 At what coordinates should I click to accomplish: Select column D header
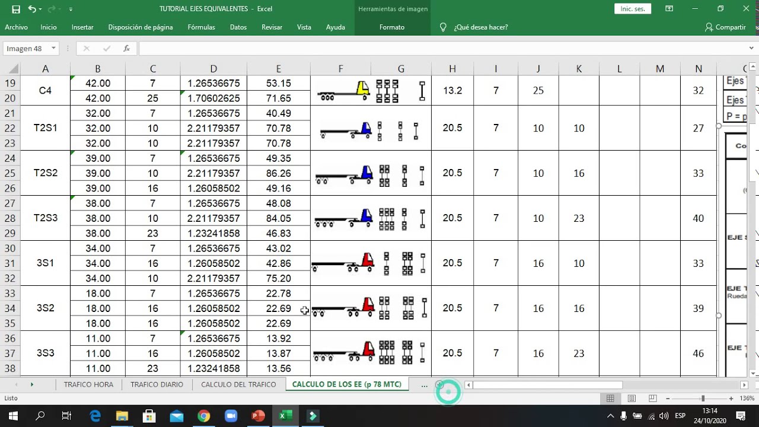click(x=213, y=69)
